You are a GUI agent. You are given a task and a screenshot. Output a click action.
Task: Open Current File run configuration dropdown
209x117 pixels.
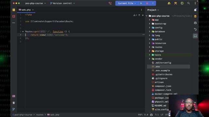click(x=127, y=3)
